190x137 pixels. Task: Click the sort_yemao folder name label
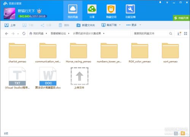pos(170,61)
